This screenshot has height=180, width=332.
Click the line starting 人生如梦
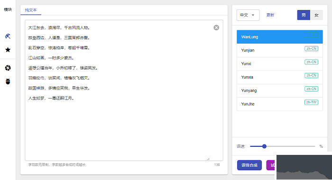click(x=51, y=98)
